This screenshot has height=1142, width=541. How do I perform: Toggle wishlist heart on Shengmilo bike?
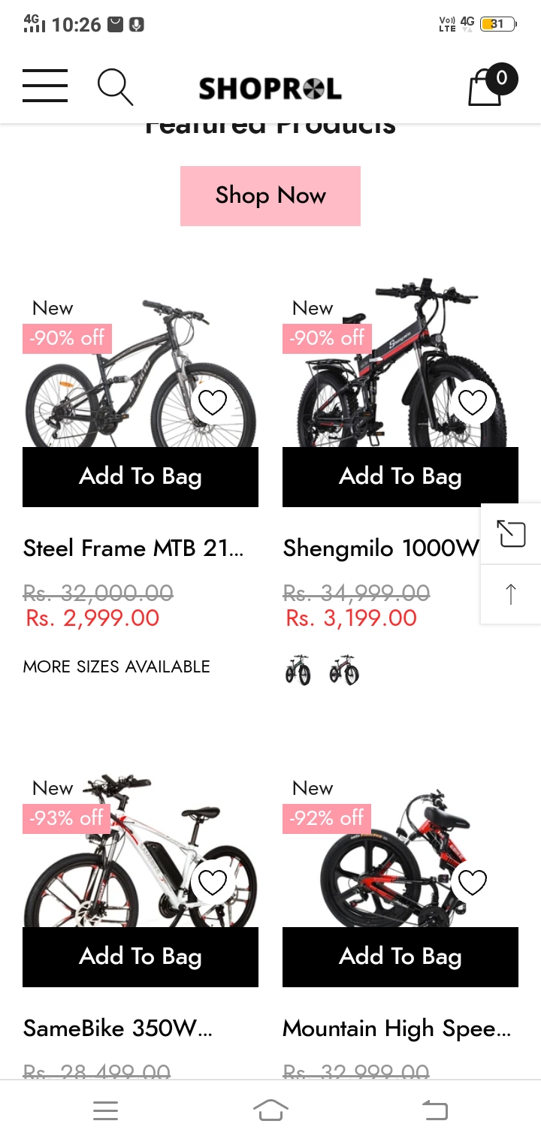pyautogui.click(x=473, y=403)
